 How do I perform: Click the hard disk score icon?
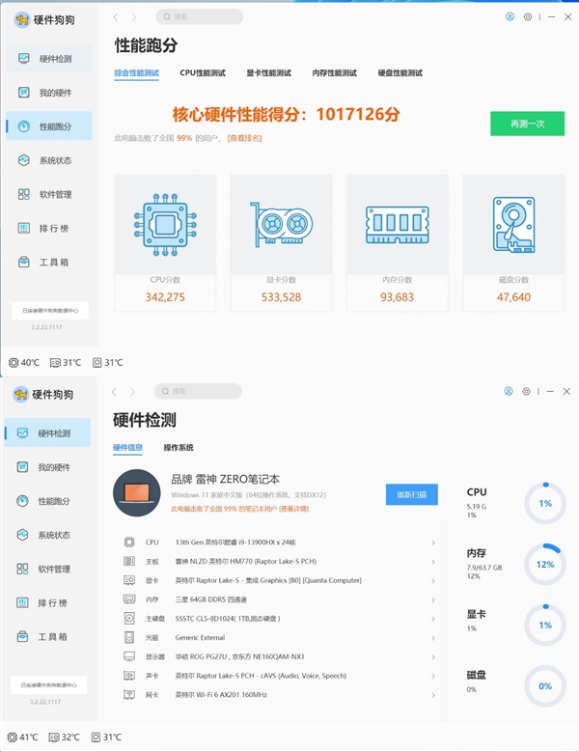[x=513, y=225]
